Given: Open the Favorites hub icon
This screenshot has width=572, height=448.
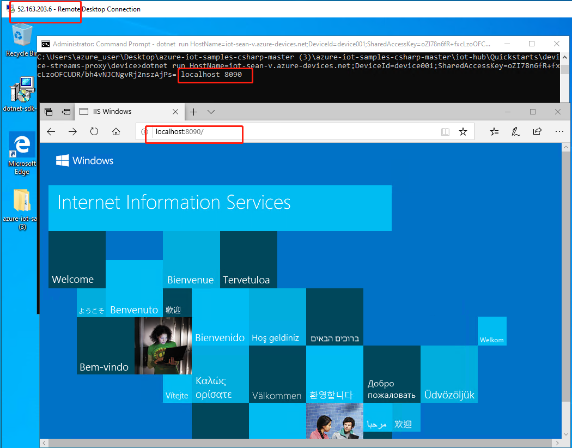Looking at the screenshot, I should (x=494, y=132).
